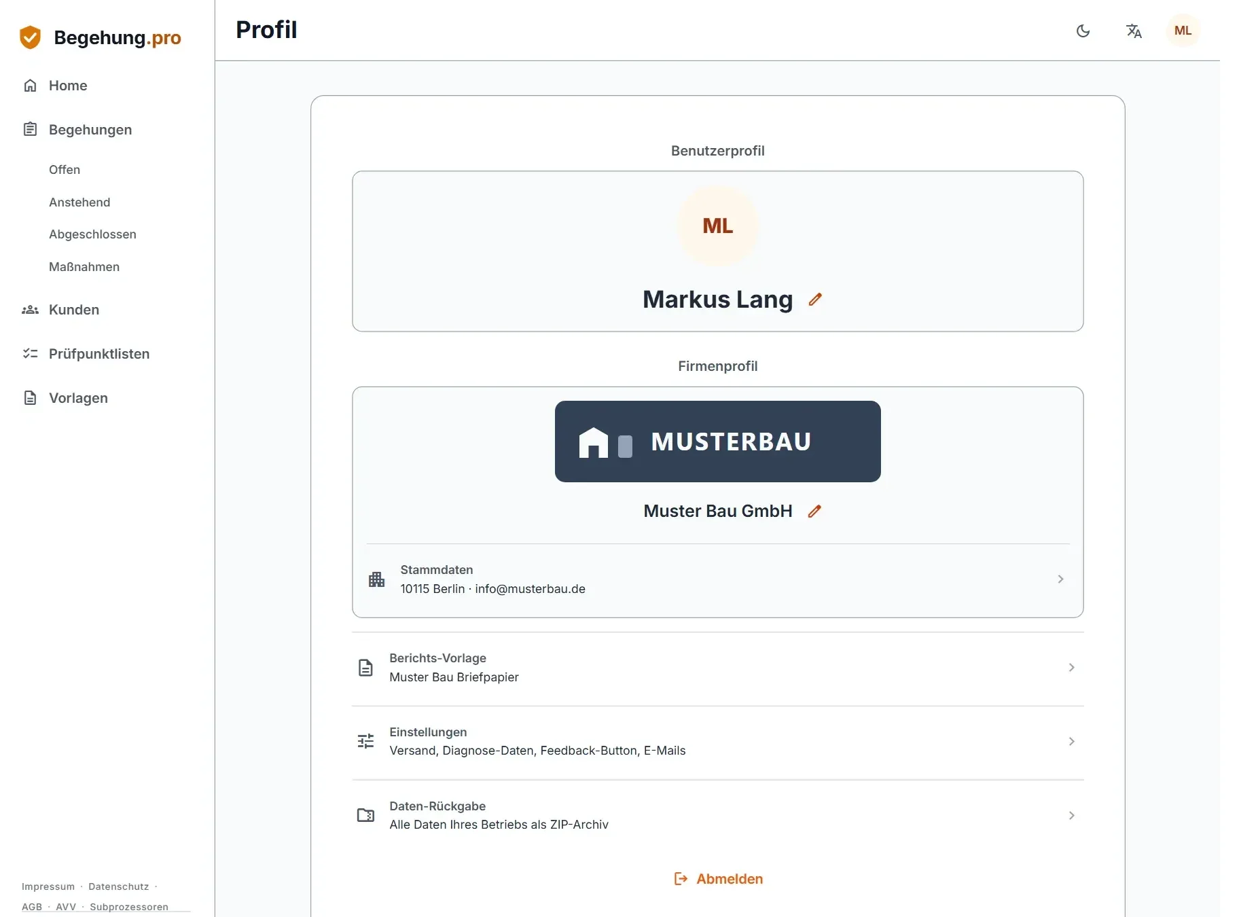This screenshot has width=1239, height=917.
Task: Expand Einstellungen row chevron
Action: (x=1071, y=741)
